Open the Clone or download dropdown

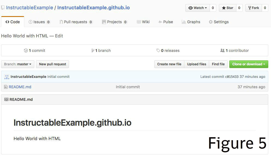tap(249, 64)
